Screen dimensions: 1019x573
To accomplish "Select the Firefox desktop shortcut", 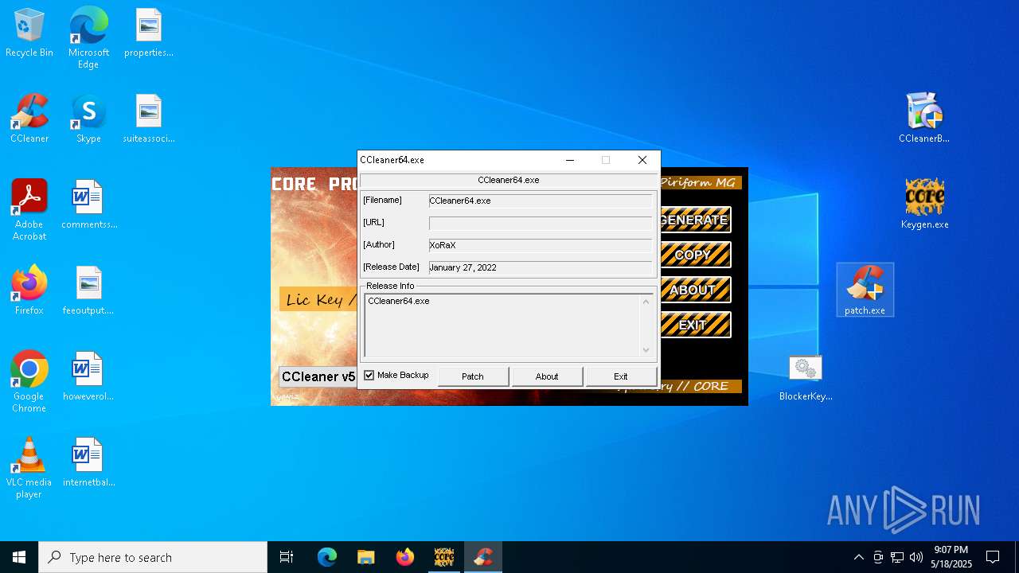I will [x=29, y=291].
